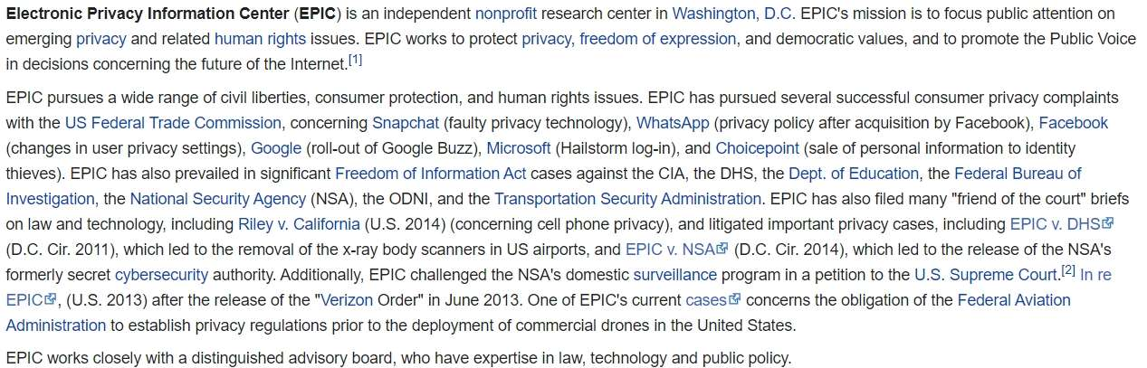Click external link icon after EPIC v. DHS
This screenshot has width=1147, height=368.
pos(1107,224)
